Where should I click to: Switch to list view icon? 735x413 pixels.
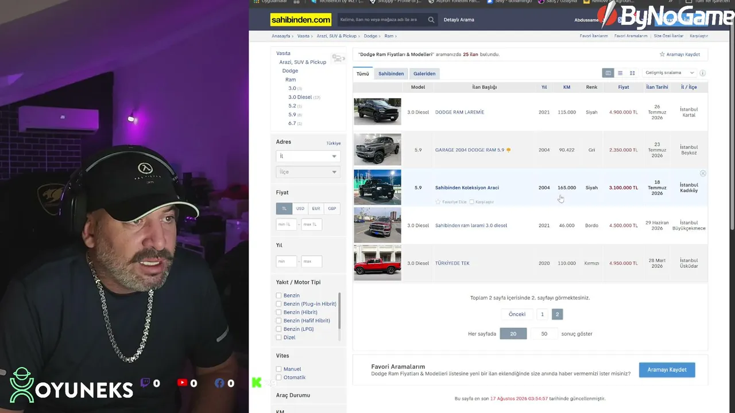point(620,73)
